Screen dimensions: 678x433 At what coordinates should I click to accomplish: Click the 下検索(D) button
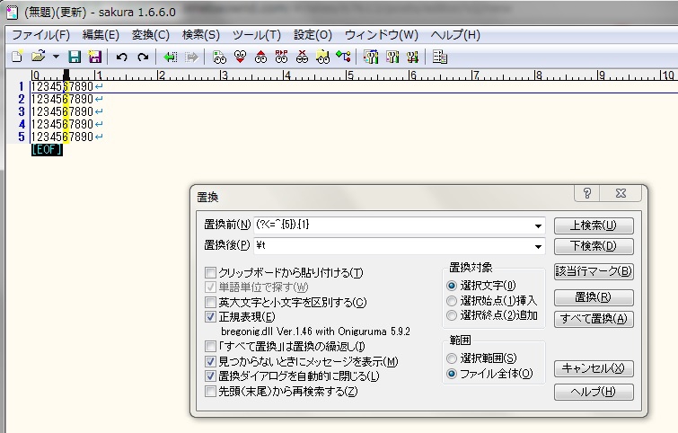[594, 246]
